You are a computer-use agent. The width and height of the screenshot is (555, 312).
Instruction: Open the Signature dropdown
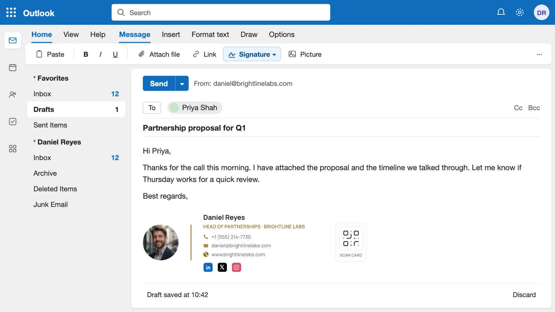coord(252,54)
